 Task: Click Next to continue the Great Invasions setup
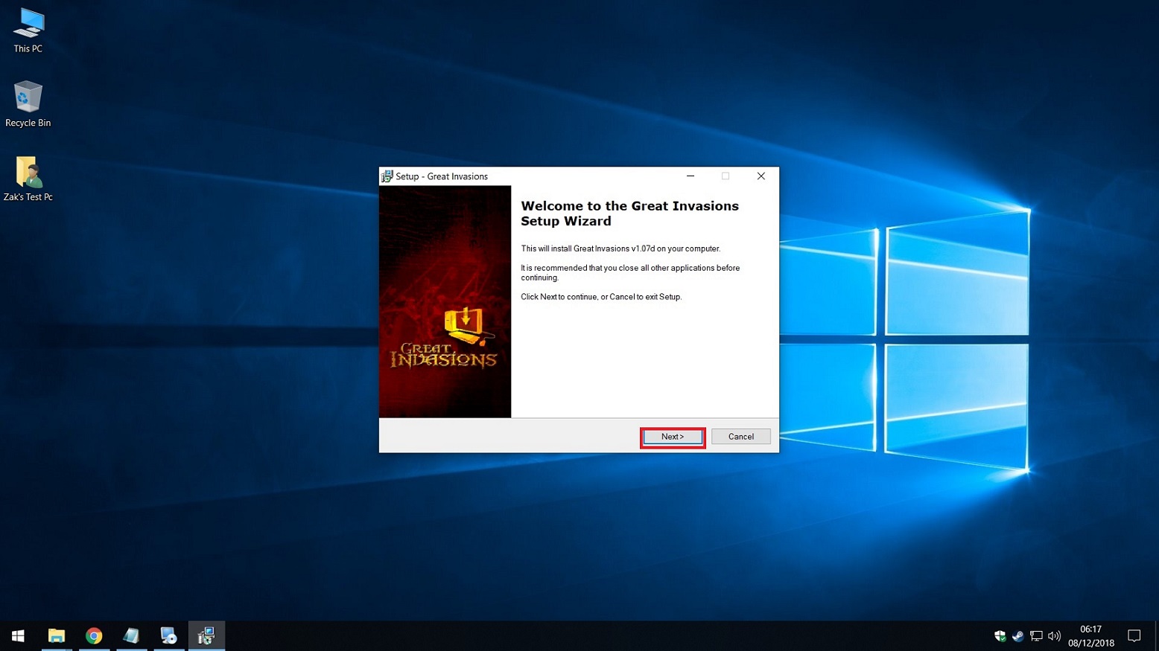click(672, 437)
